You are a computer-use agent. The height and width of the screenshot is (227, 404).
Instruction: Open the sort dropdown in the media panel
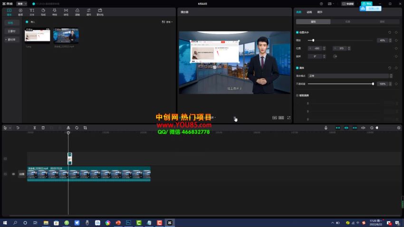coord(167,22)
